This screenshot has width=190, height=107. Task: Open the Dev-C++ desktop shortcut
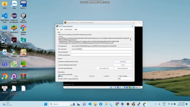pos(23,5)
